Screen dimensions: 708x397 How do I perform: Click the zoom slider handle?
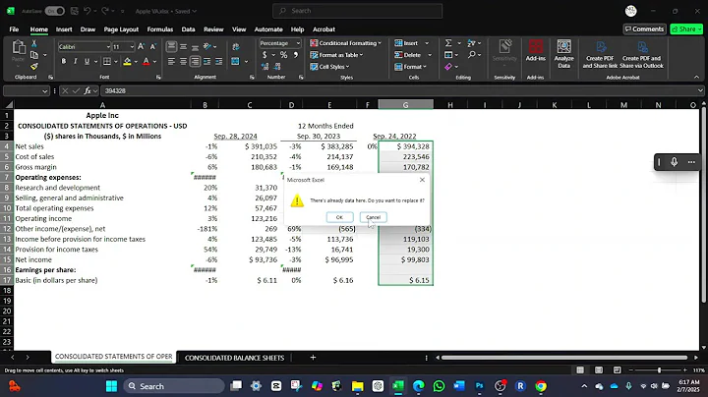[659, 369]
